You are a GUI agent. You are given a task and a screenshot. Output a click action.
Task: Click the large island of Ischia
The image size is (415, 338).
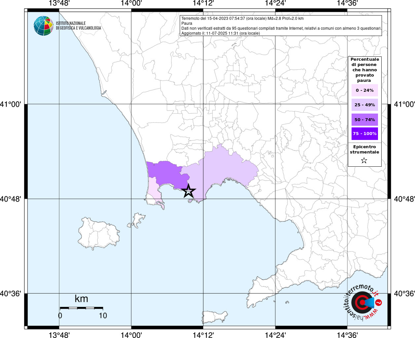(x=98, y=234)
